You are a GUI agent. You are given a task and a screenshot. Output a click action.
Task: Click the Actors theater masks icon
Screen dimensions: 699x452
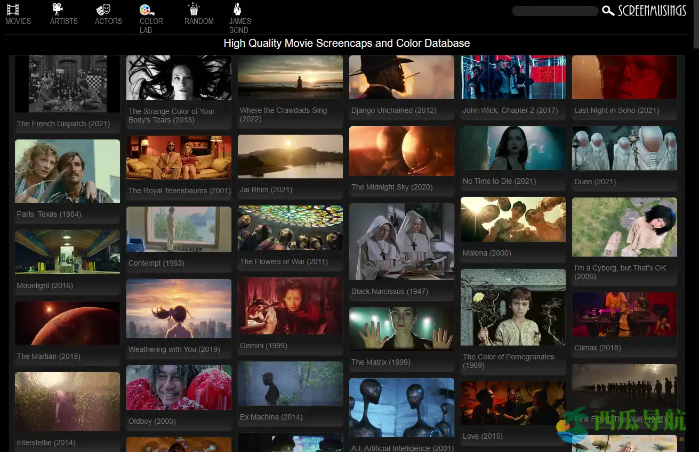(103, 9)
